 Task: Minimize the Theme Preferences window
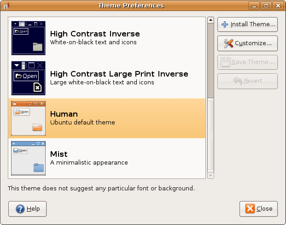click(255, 6)
